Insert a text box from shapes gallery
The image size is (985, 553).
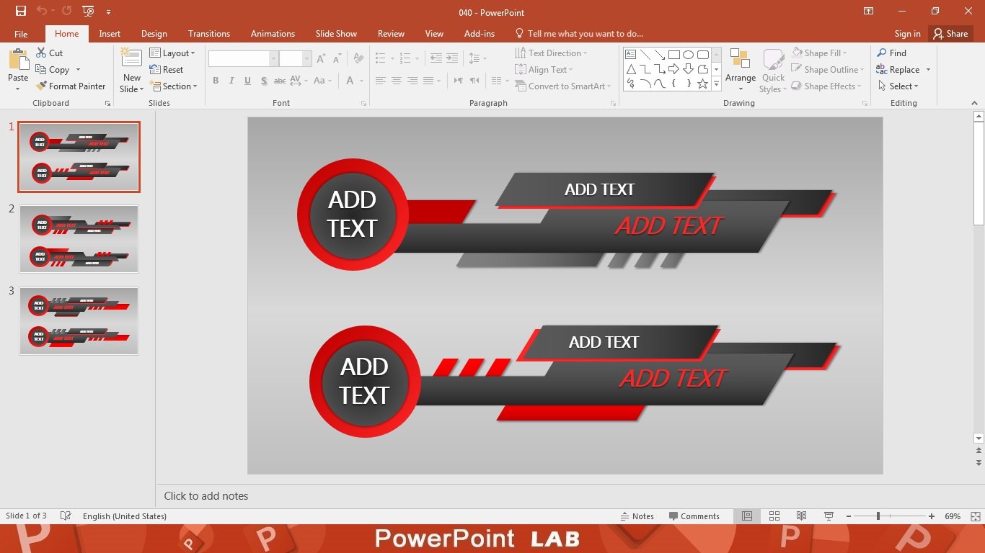click(631, 55)
